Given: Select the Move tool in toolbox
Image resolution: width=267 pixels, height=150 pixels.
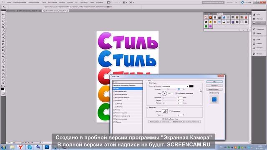Looking at the screenshot, I should [x=3, y=15].
